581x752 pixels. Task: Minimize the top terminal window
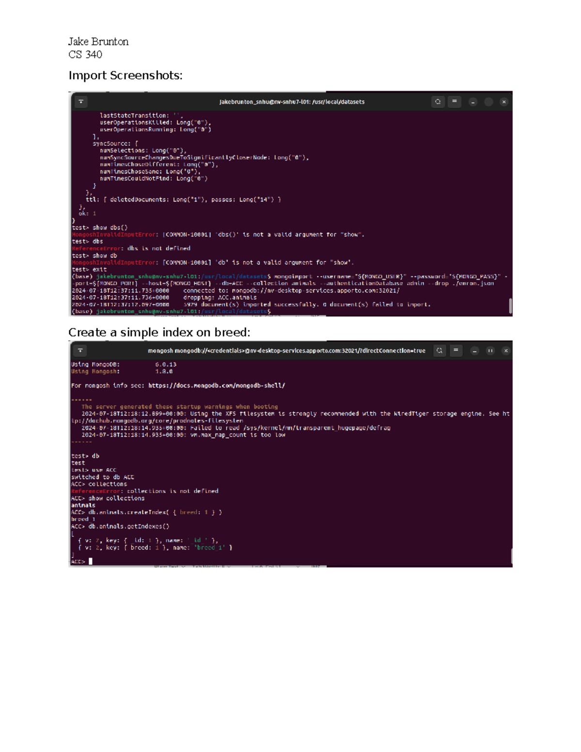tap(473, 102)
